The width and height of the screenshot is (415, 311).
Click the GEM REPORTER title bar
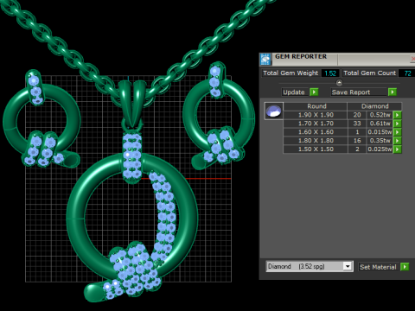(337, 59)
